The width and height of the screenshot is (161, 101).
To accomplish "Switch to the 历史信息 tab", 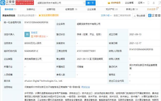I will (x=152, y=9).
